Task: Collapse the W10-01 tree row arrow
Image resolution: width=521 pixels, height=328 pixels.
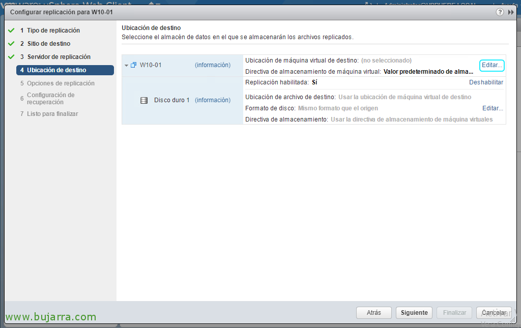Action: (x=126, y=65)
